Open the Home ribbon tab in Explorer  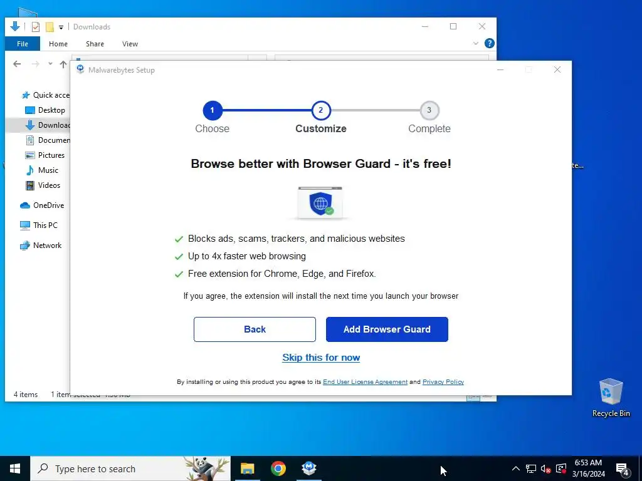58,44
